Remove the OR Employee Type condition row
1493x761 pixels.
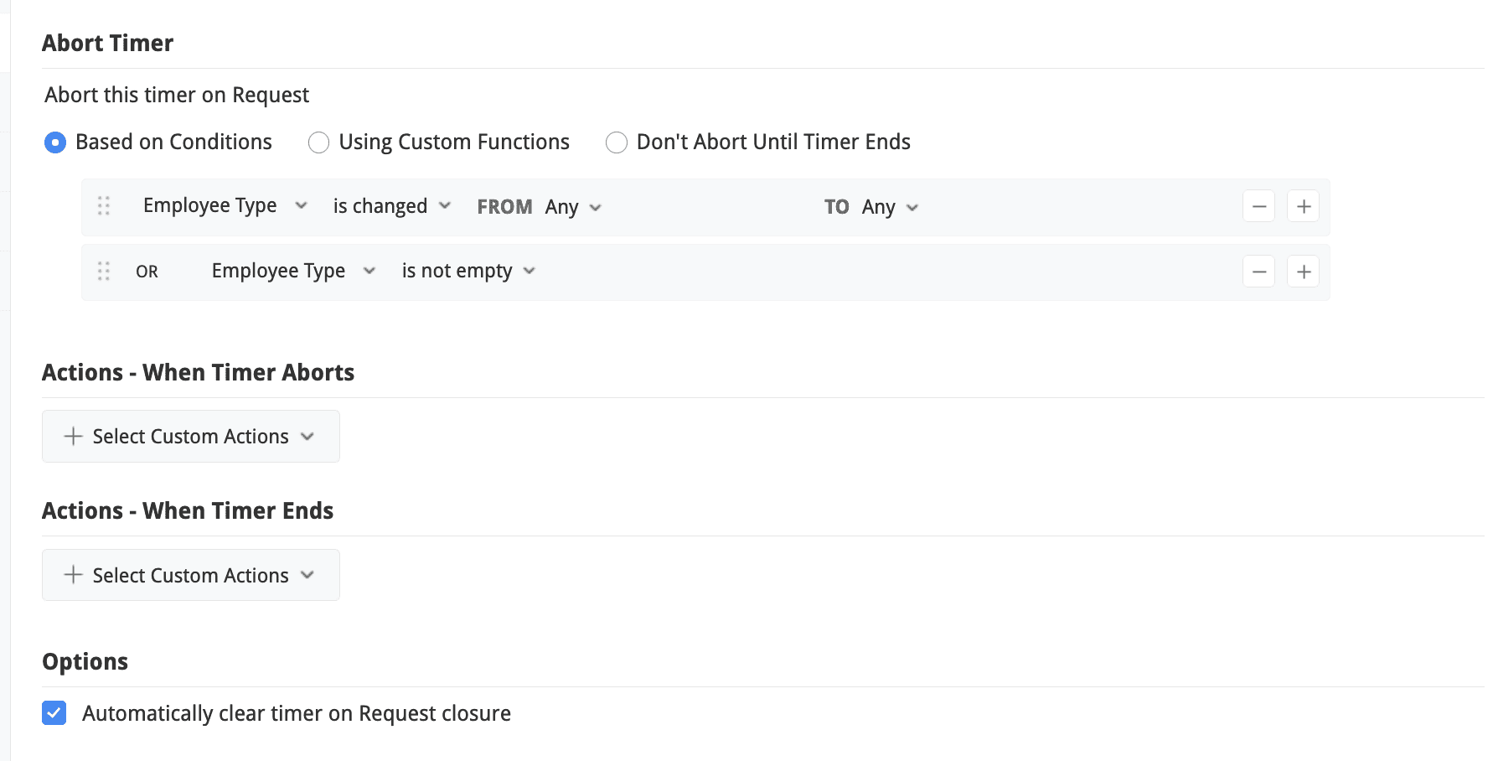1258,272
